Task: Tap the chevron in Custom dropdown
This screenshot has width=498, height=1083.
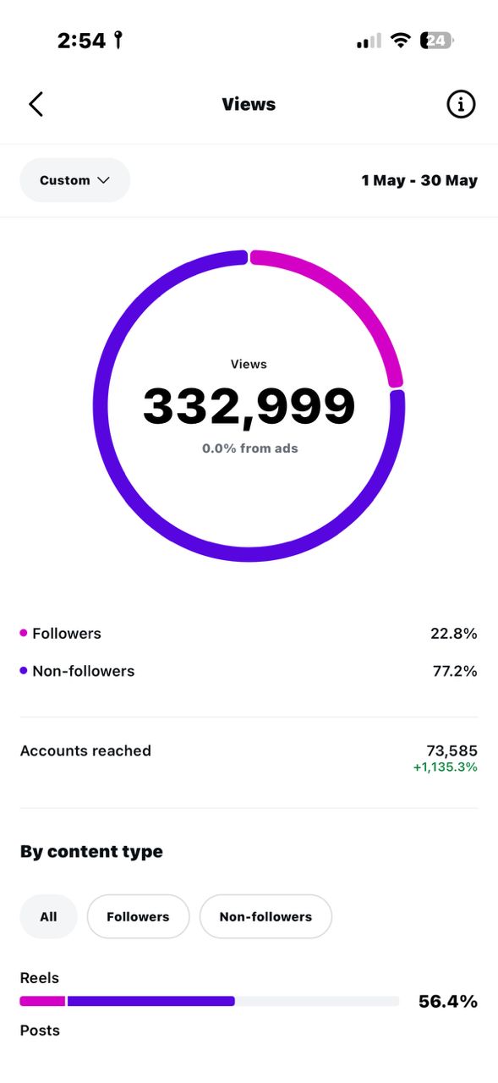Action: (104, 180)
